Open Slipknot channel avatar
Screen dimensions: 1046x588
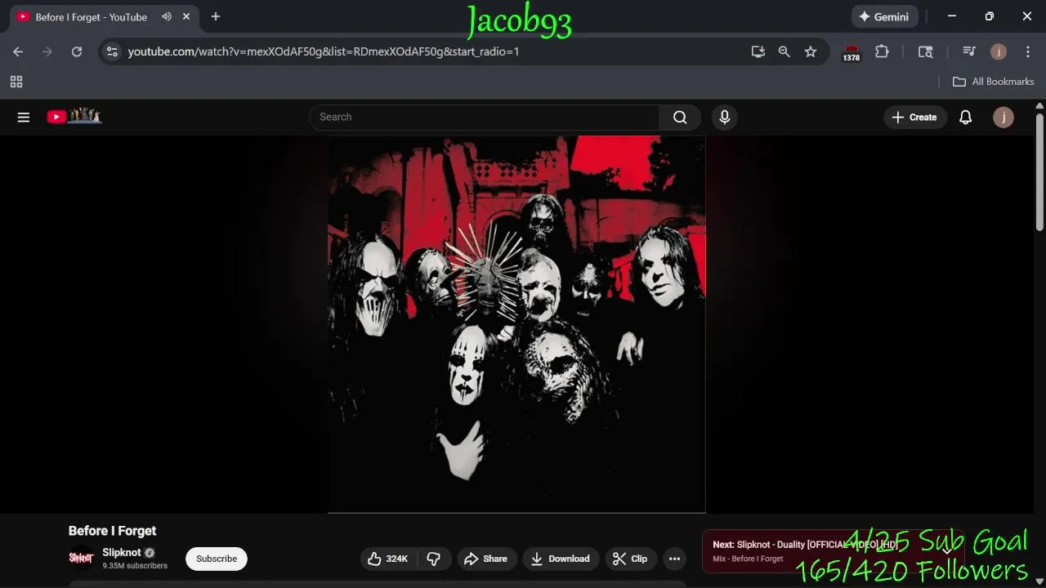pos(81,559)
